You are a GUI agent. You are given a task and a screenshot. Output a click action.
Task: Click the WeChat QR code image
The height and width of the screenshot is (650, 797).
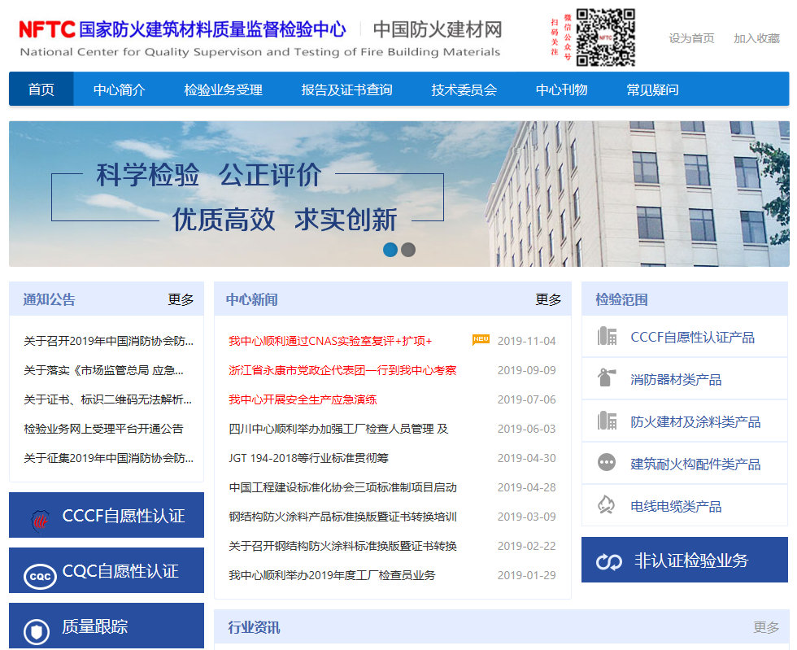[605, 37]
